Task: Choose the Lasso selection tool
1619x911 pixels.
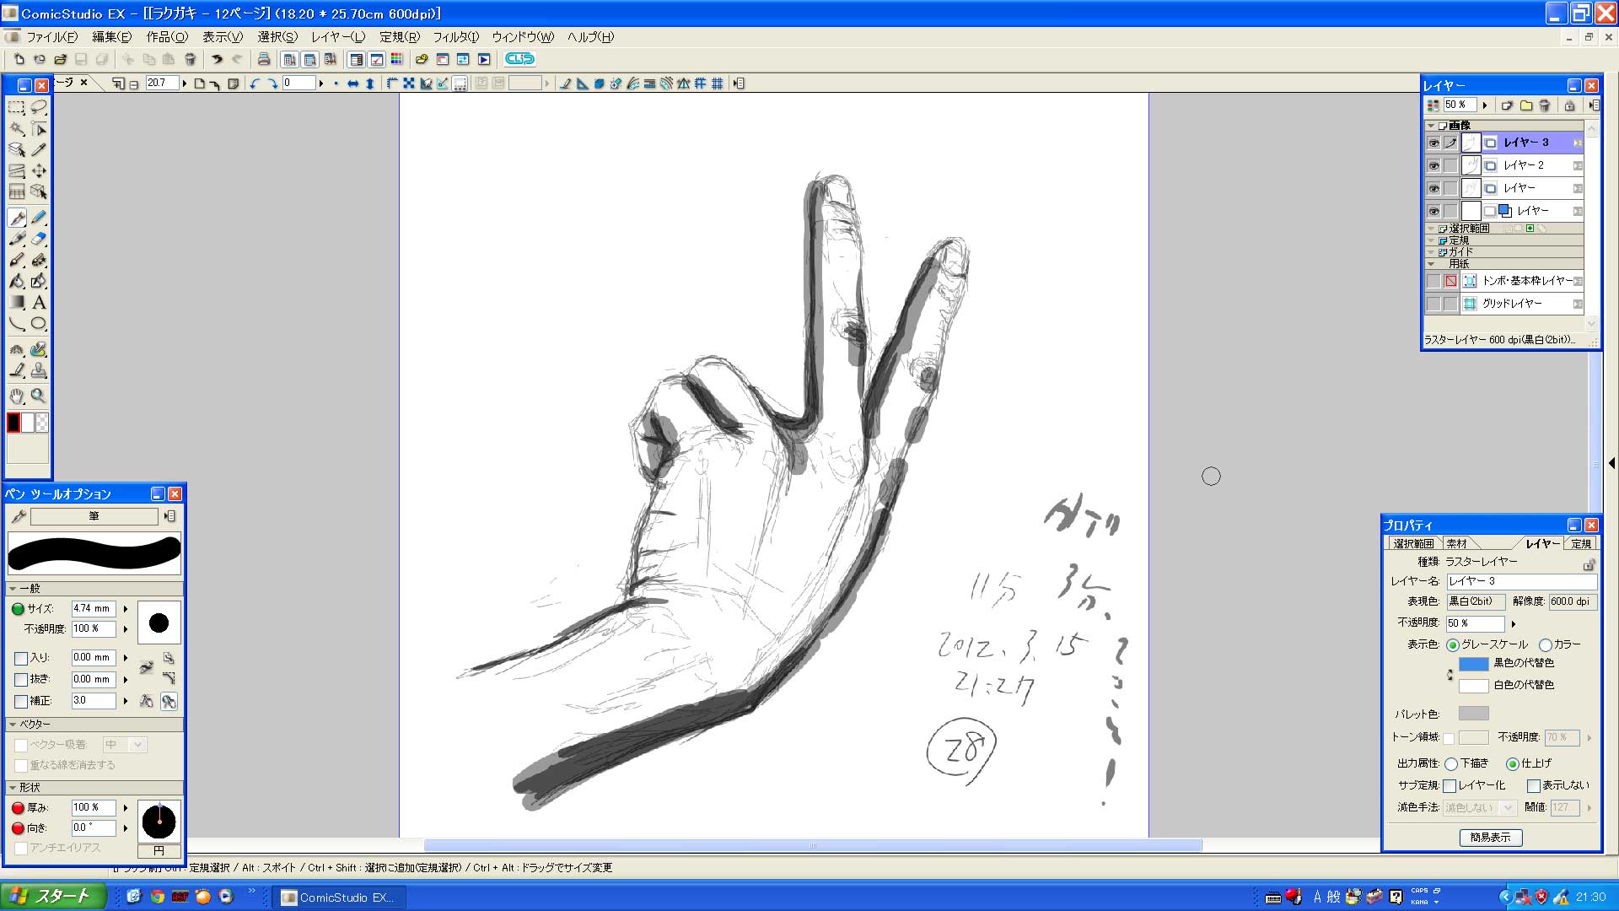Action: pos(39,107)
